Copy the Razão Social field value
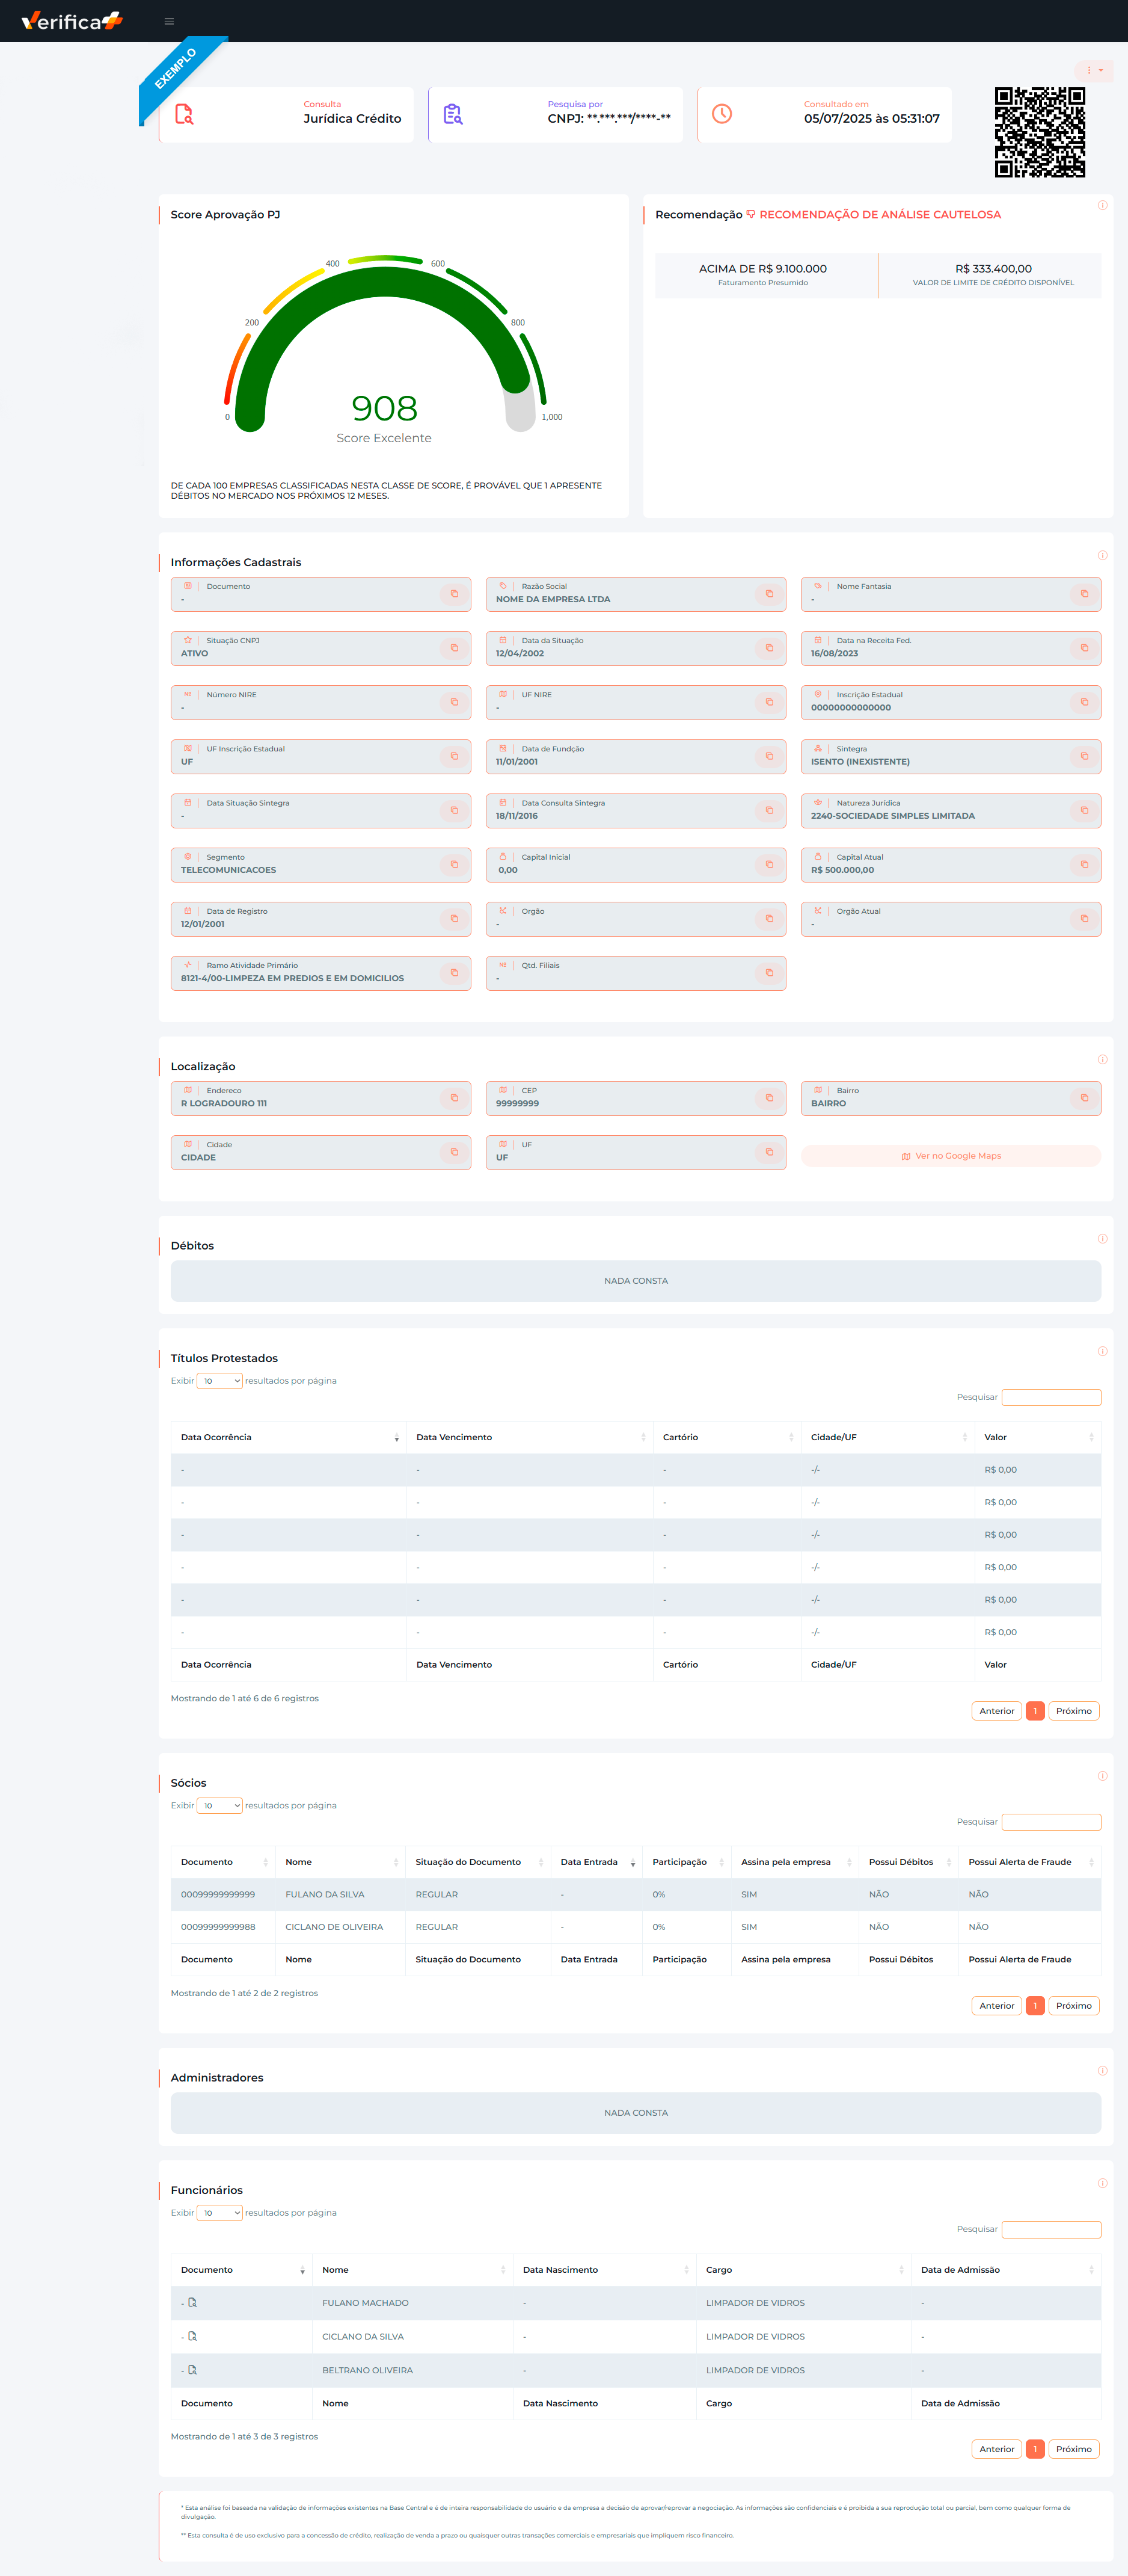 click(768, 594)
